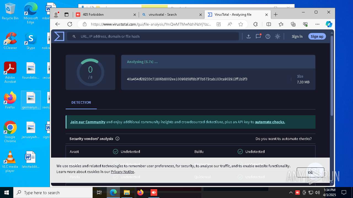Click the Edge profile avatar icon
The image size is (353, 198).
[x=56, y=15]
